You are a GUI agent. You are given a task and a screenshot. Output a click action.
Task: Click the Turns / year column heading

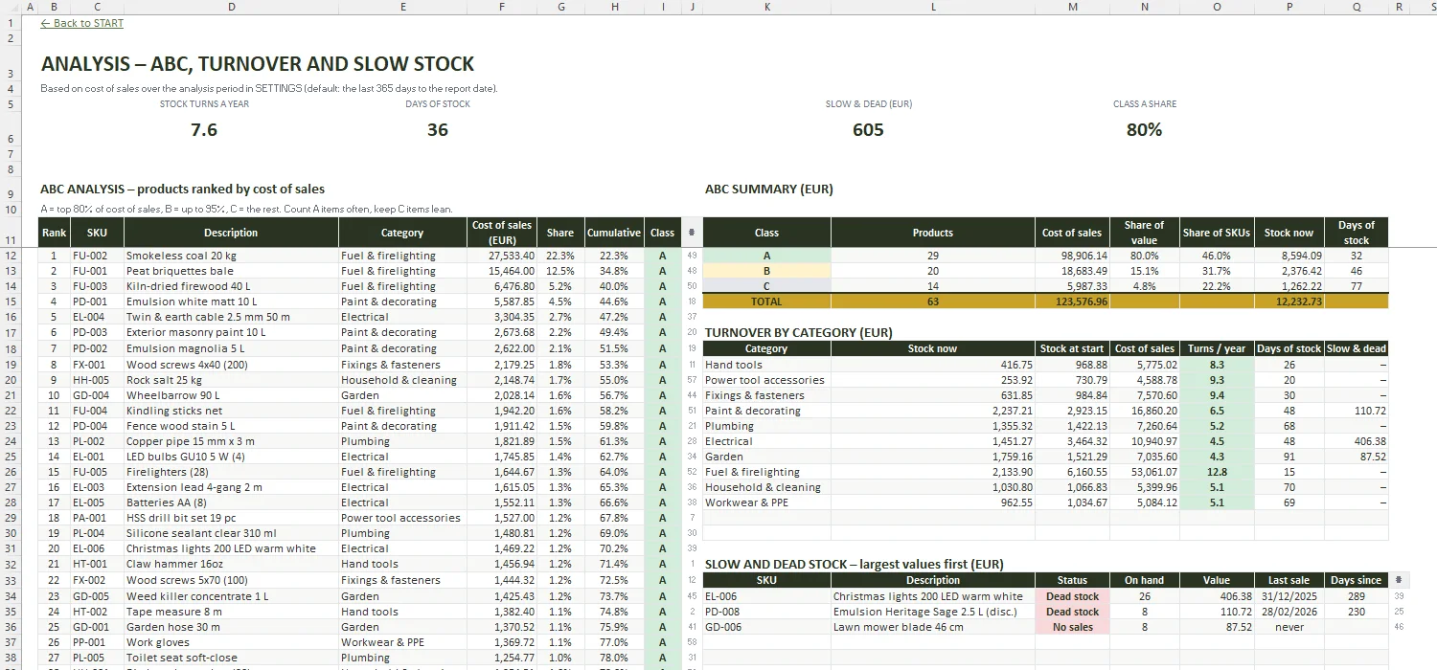click(1217, 348)
